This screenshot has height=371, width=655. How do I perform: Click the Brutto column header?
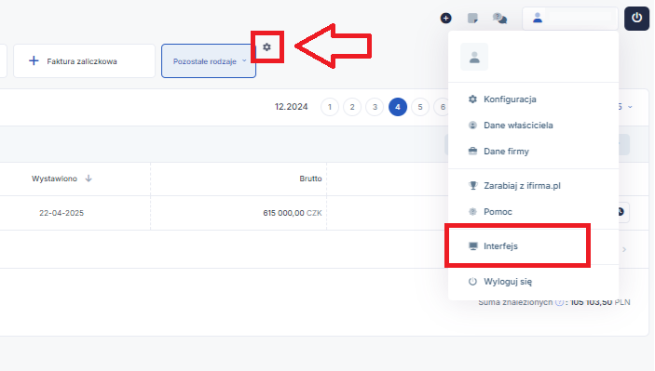[310, 179]
